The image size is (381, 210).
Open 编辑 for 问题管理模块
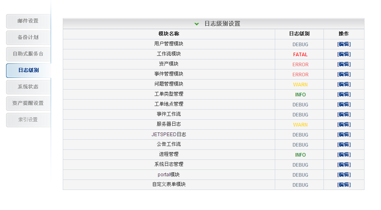coord(344,84)
